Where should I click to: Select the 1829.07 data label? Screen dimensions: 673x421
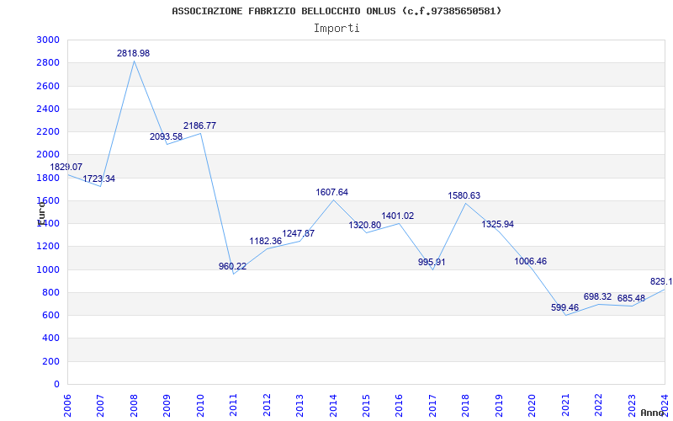(66, 167)
